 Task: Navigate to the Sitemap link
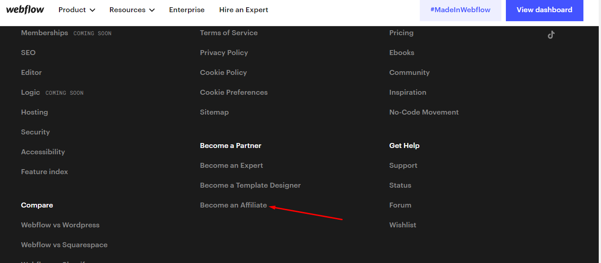coord(214,112)
